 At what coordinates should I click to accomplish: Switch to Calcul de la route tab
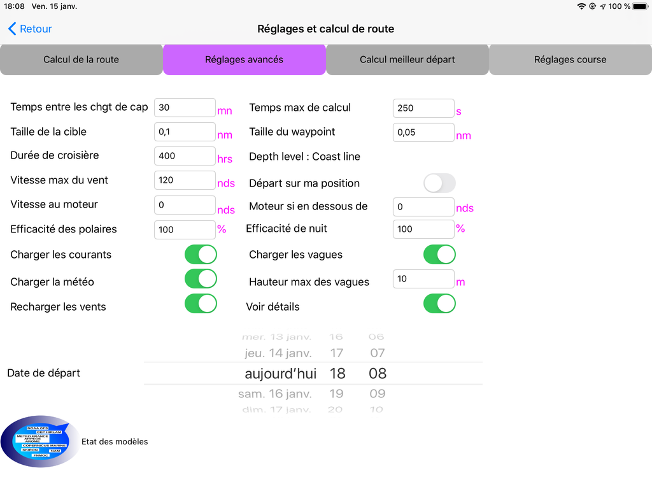(81, 59)
